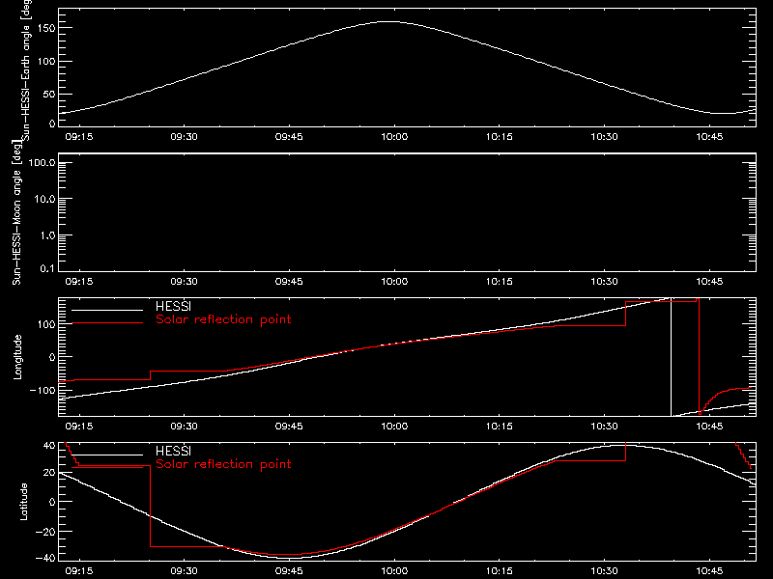Click the 40 tick label on Latitude plot
Screen dimensions: 773x579
49,446
